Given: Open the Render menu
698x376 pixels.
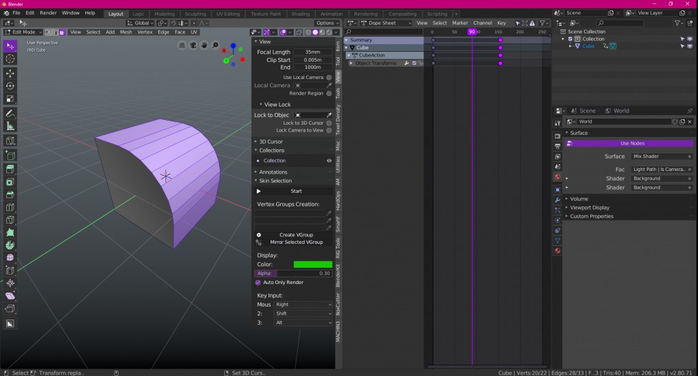Looking at the screenshot, I should (x=48, y=13).
